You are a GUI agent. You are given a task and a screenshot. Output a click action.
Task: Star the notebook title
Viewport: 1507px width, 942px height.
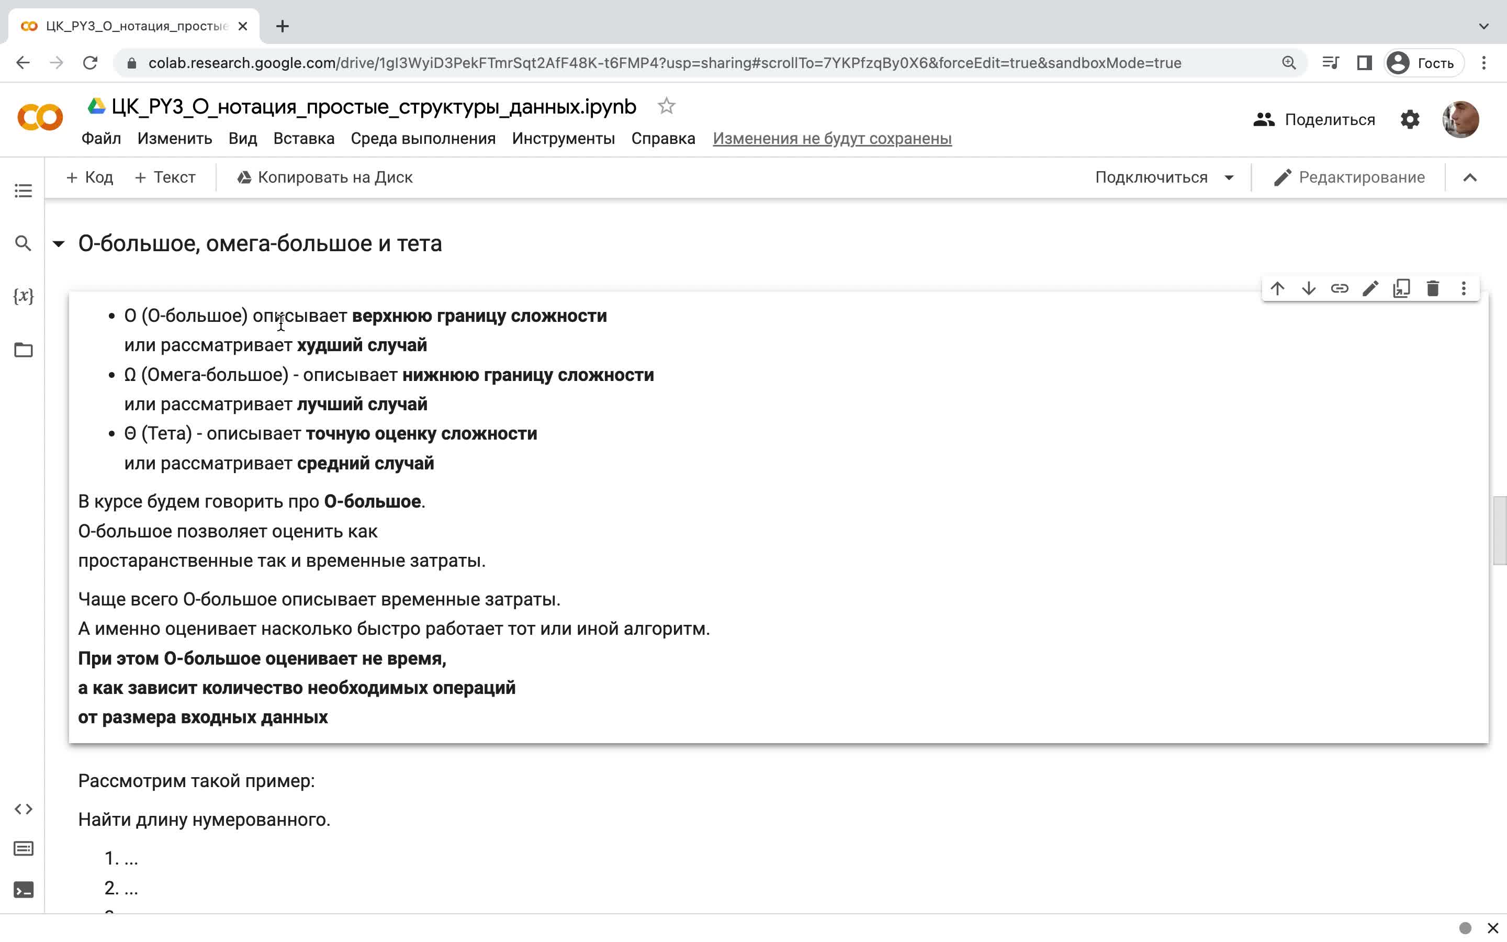tap(666, 106)
